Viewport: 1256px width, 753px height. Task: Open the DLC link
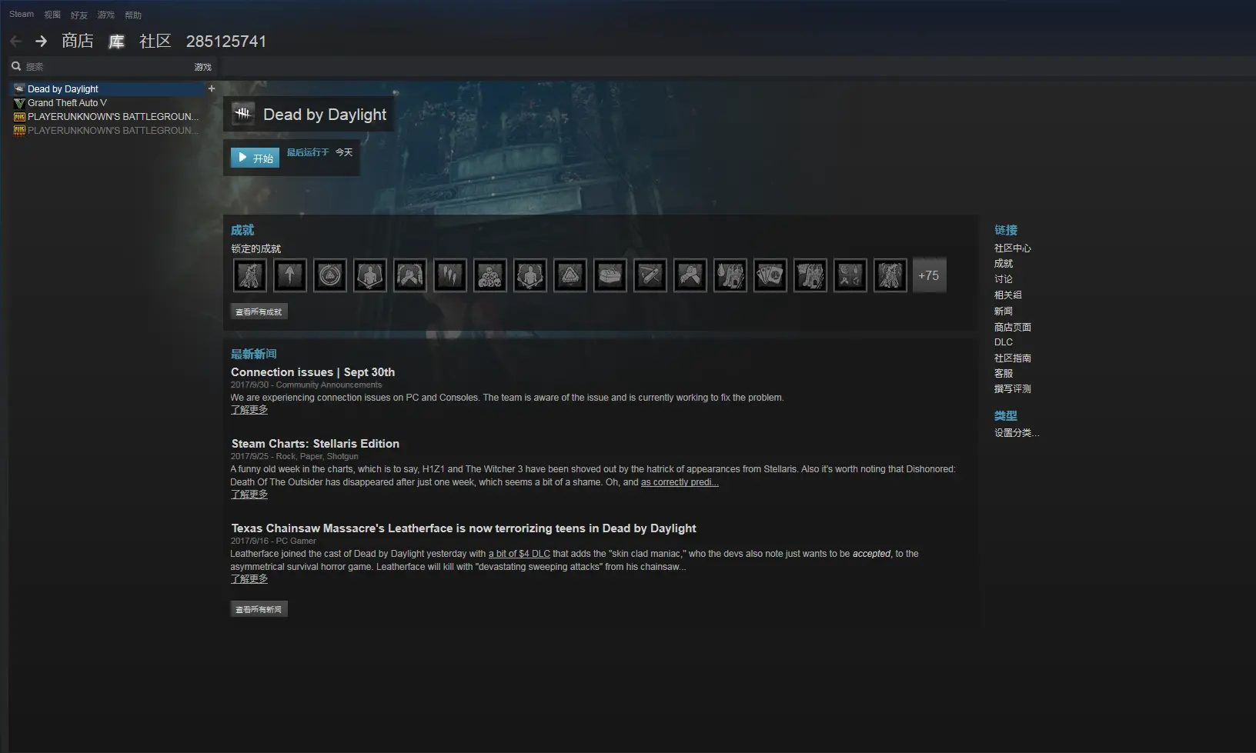click(x=1004, y=342)
